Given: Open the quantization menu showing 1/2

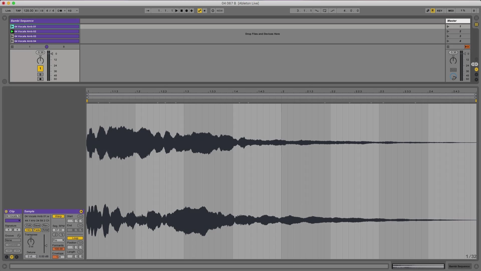Looking at the screenshot, I should [73, 11].
